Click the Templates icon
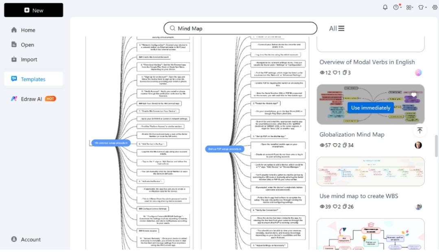The height and width of the screenshot is (252, 439). pos(14,78)
